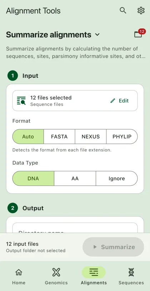The height and width of the screenshot is (291, 150).
Task: Click the 'Input' section heading
Action: (x=30, y=76)
